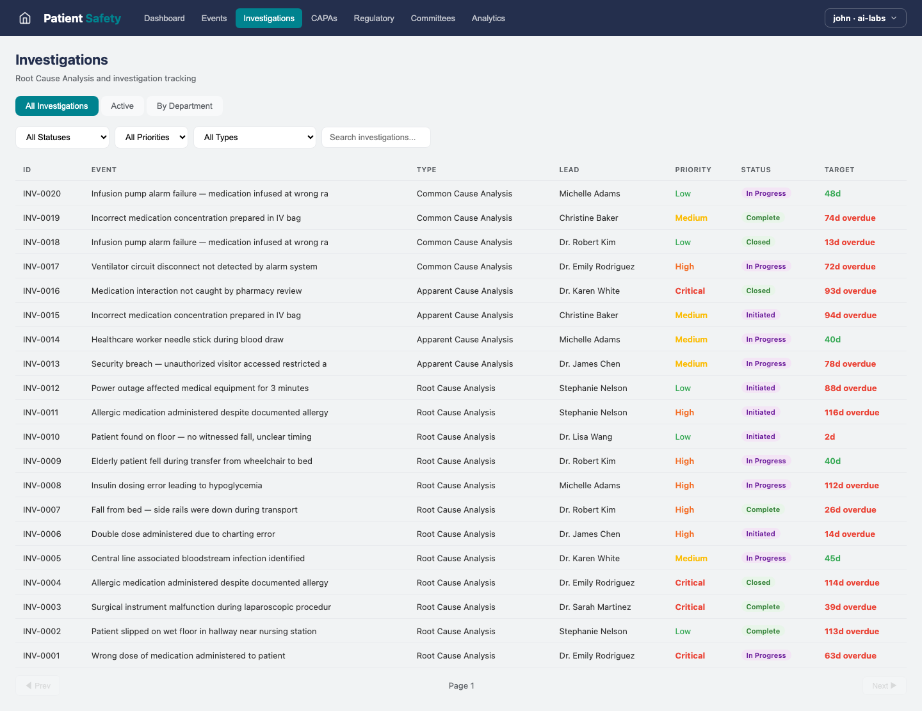Image resolution: width=922 pixels, height=711 pixels.
Task: Click the home icon in the navbar
Action: (x=25, y=18)
